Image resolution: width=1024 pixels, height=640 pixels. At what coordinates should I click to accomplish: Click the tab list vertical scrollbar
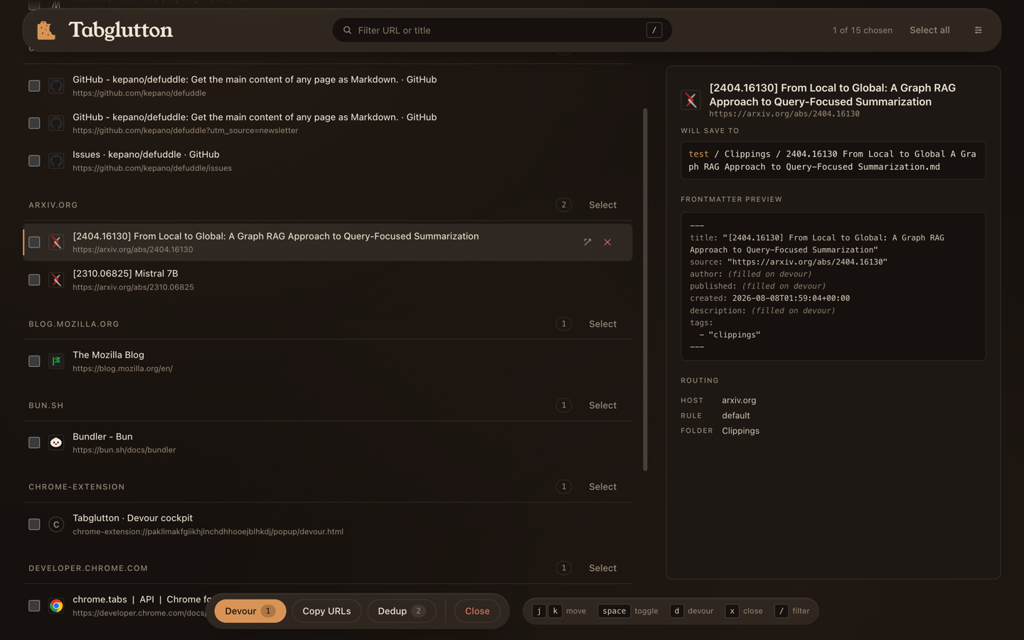(x=646, y=289)
